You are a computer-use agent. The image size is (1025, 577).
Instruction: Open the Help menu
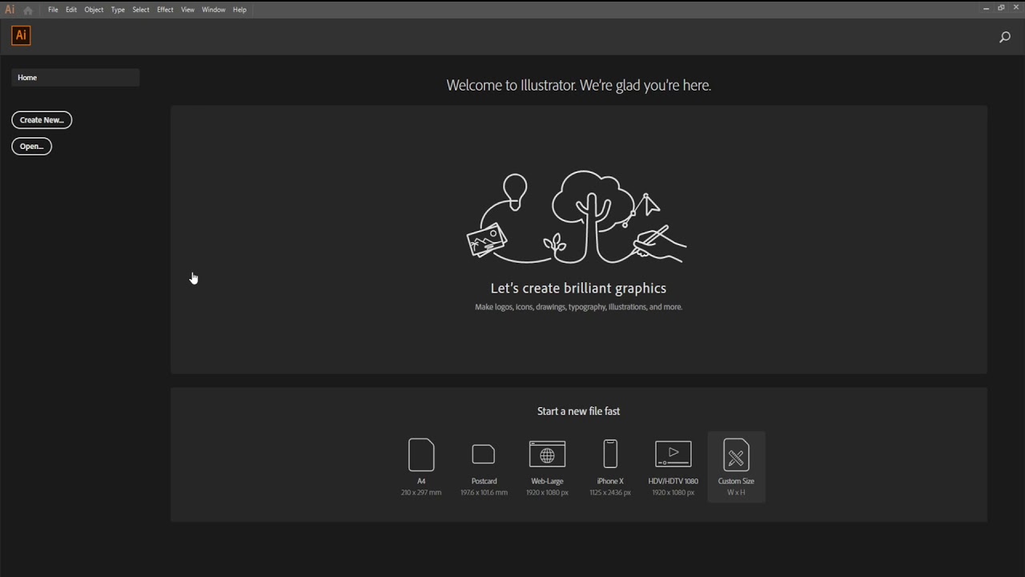[x=239, y=10]
